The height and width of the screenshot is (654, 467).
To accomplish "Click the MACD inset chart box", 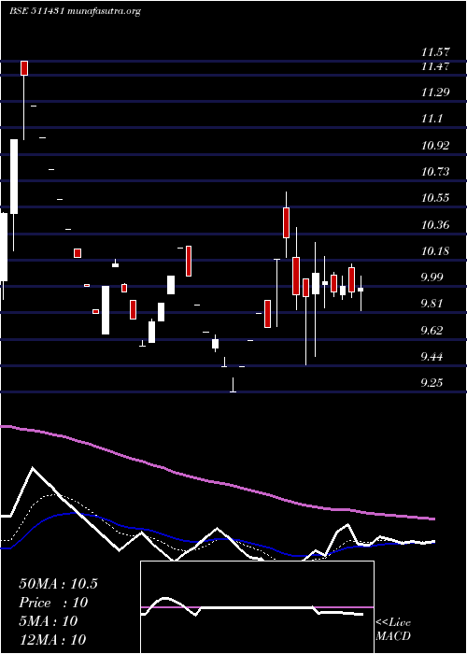I will click(x=257, y=607).
